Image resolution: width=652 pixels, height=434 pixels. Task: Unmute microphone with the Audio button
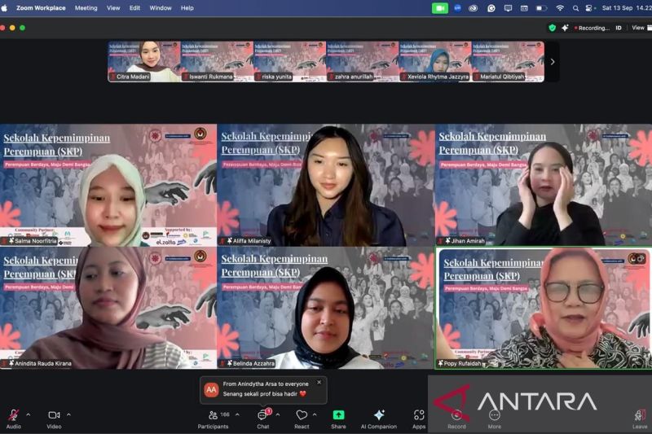[13, 416]
